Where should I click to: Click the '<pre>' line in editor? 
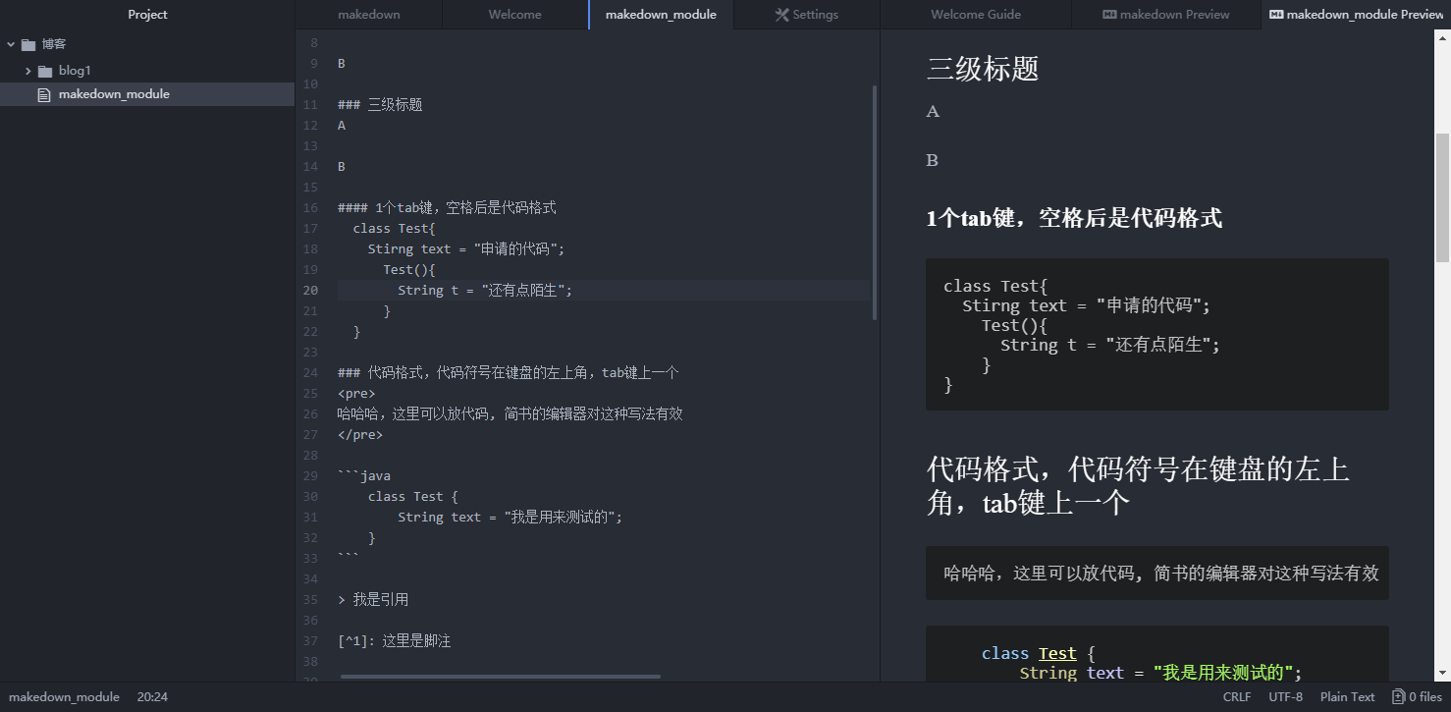pos(356,393)
